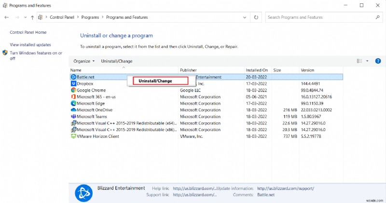
Task: Open the view options dropdown arrow
Action: click(367, 61)
